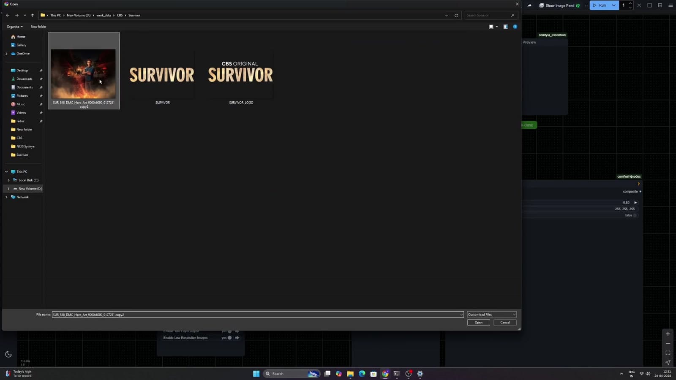This screenshot has width=676, height=380.
Task: Create a New folder
Action: (x=38, y=27)
